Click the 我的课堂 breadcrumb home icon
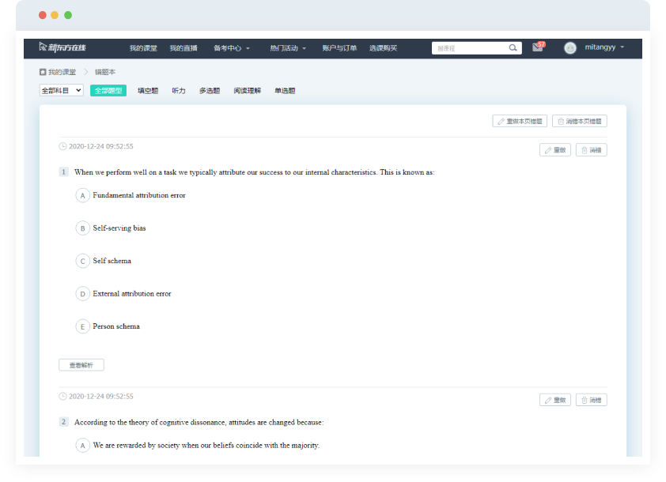Screen dimensions: 666x482 [x=43, y=72]
